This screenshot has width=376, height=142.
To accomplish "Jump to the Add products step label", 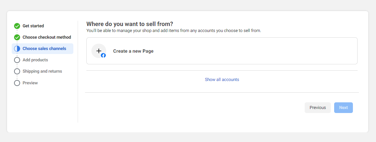I will coord(35,60).
